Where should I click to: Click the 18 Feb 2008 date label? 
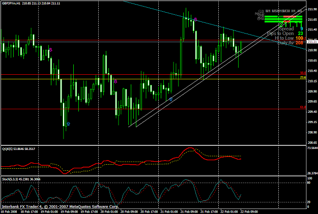8,212
